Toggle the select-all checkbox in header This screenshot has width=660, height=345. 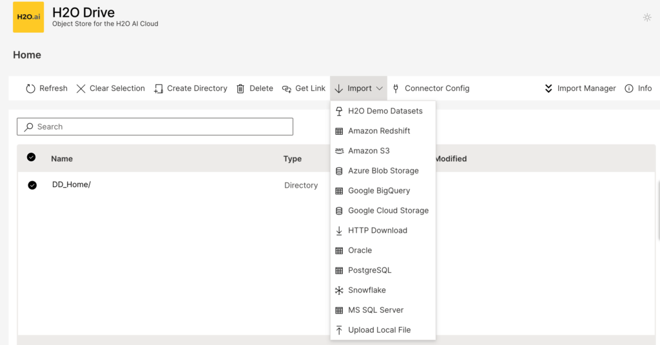[31, 157]
